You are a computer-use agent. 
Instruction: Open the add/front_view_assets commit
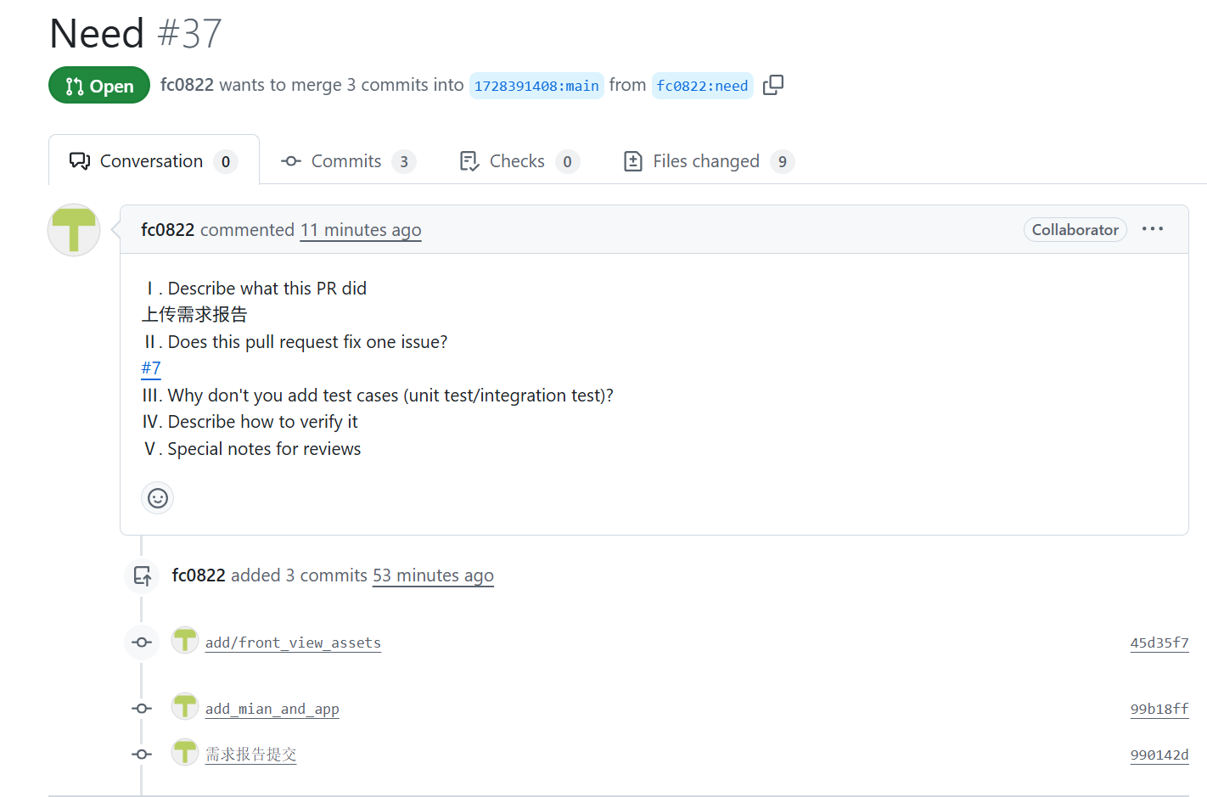point(293,643)
